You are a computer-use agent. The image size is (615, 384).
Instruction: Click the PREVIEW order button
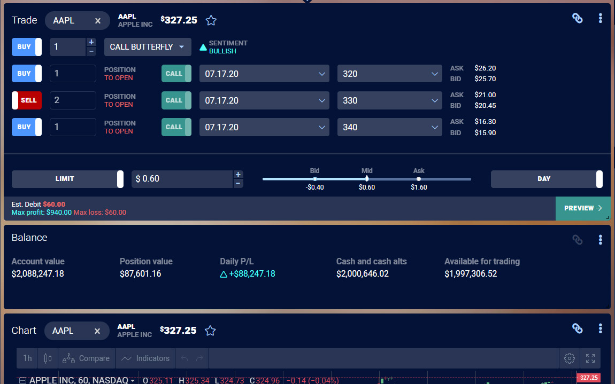click(583, 208)
